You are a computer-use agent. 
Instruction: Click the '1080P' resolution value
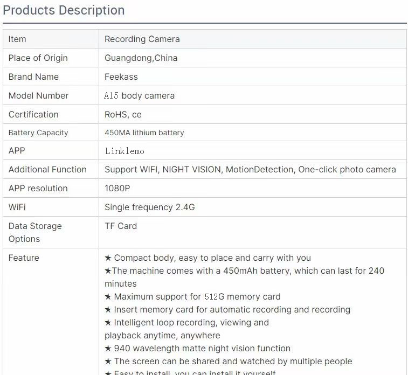tap(117, 188)
